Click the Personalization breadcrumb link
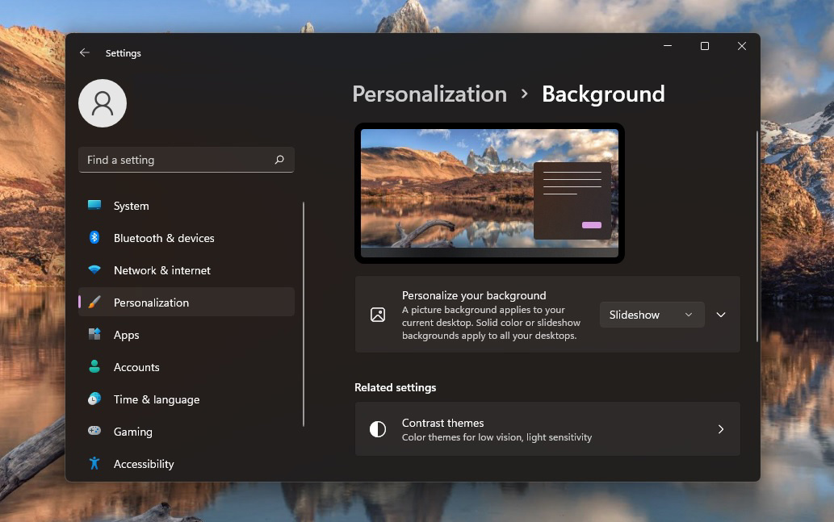The image size is (834, 522). 429,94
